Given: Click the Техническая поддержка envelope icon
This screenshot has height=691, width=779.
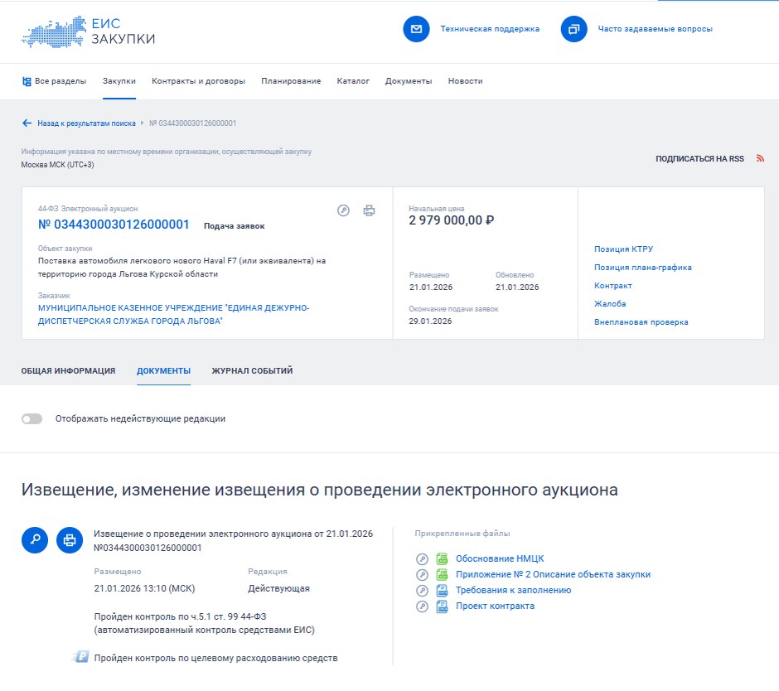Looking at the screenshot, I should point(416,29).
